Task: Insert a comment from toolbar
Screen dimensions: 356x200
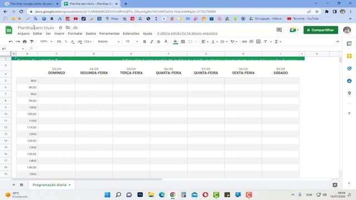Action: [x=251, y=42]
